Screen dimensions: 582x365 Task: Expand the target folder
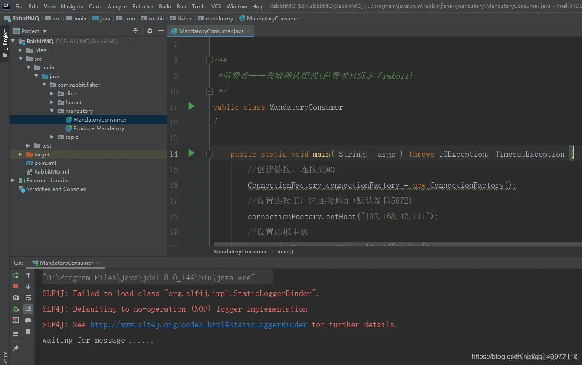click(x=20, y=155)
